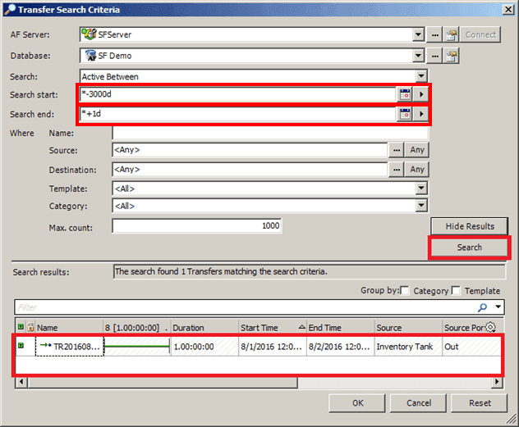Click the Reset button
519x427 pixels.
[x=480, y=403]
